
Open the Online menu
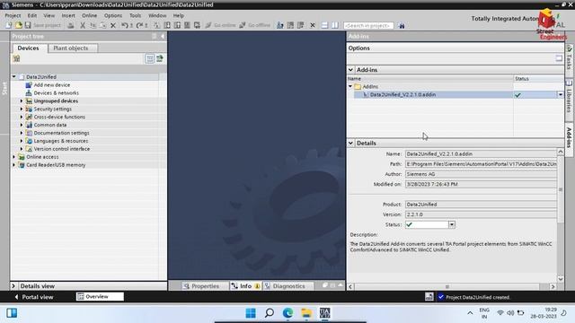click(90, 16)
